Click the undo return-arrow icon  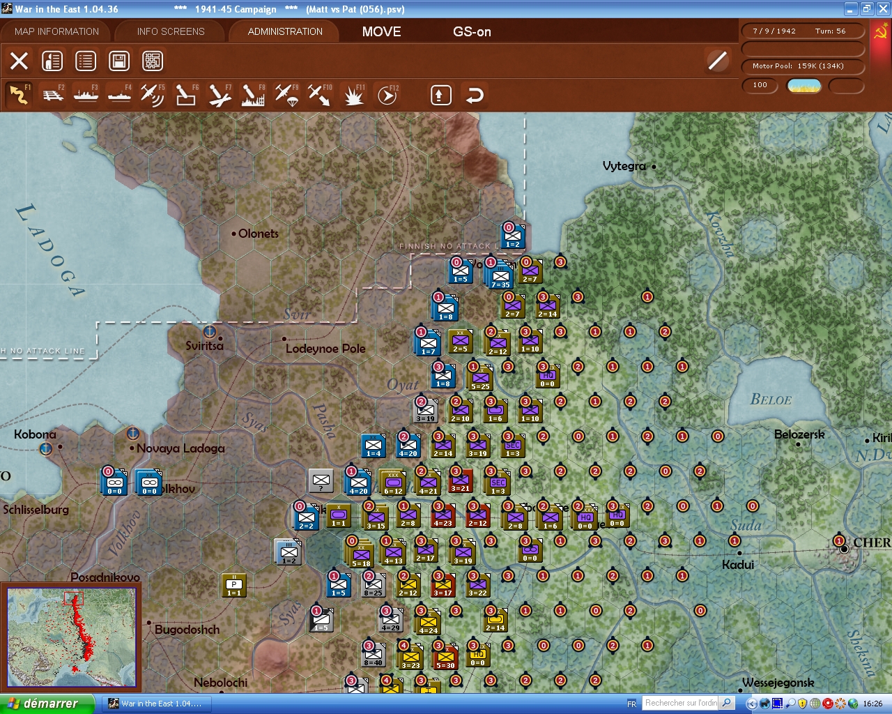click(475, 95)
